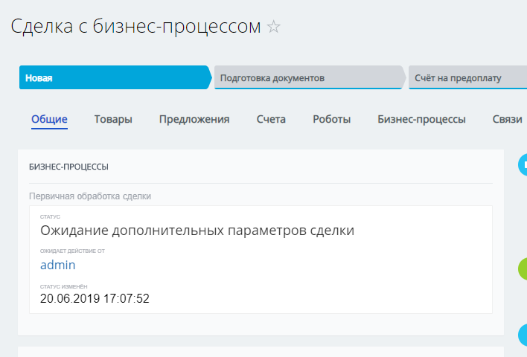Open the Товары tab

click(x=113, y=119)
